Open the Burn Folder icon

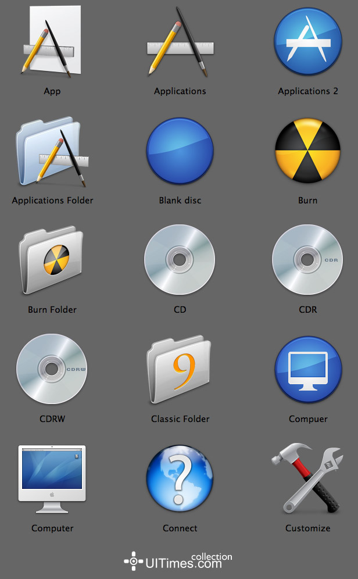click(x=51, y=260)
